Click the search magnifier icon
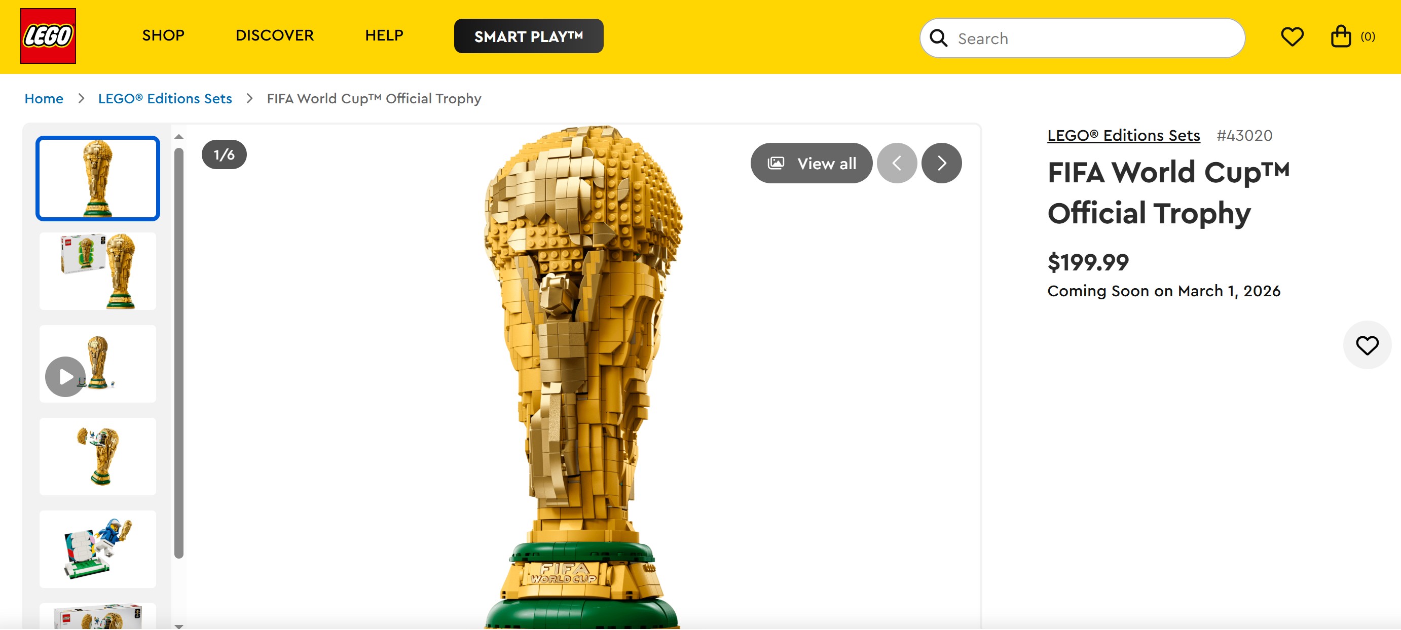 pos(938,38)
